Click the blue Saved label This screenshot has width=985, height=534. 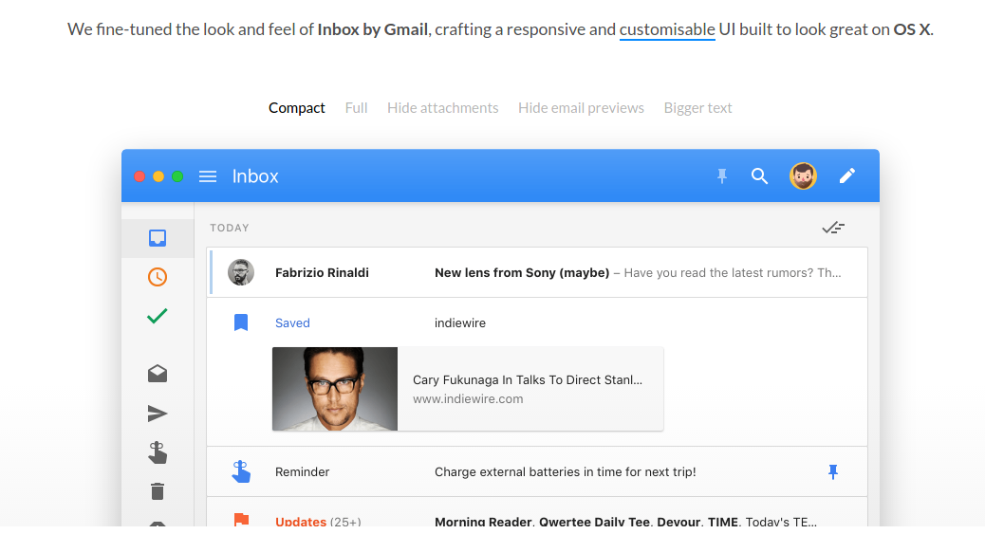pos(292,322)
